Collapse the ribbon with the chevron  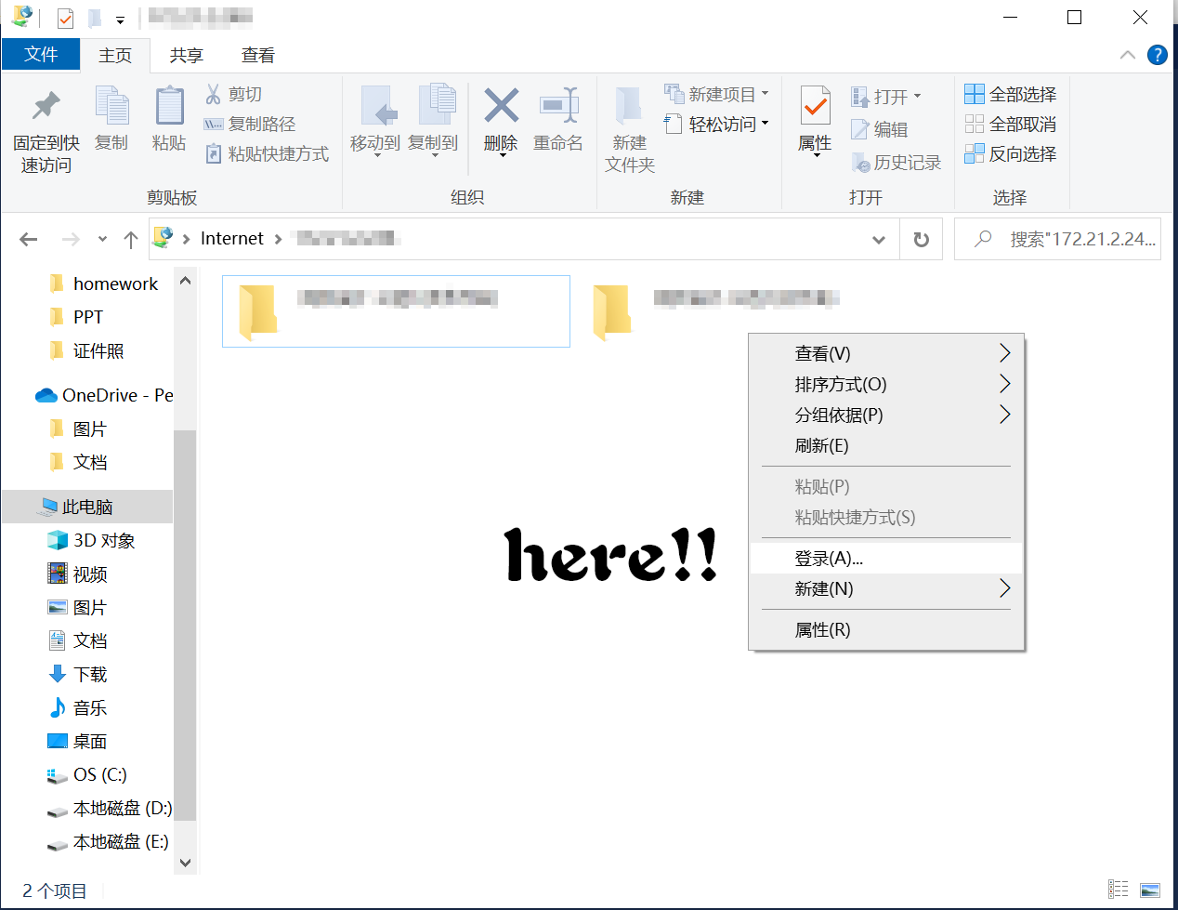[x=1128, y=55]
